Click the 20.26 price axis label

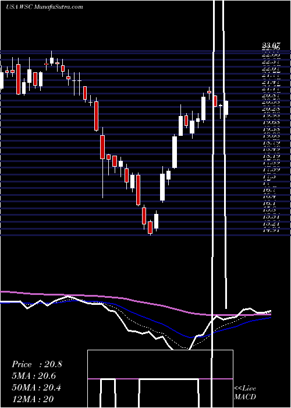pyautogui.click(x=271, y=110)
